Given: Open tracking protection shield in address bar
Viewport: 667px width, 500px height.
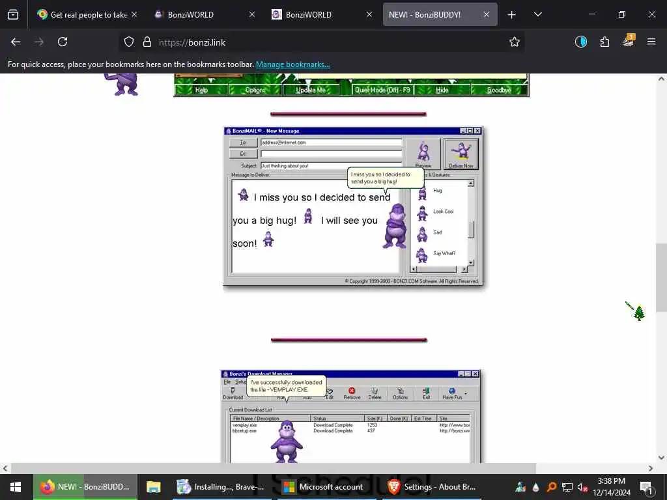Looking at the screenshot, I should pos(129,42).
